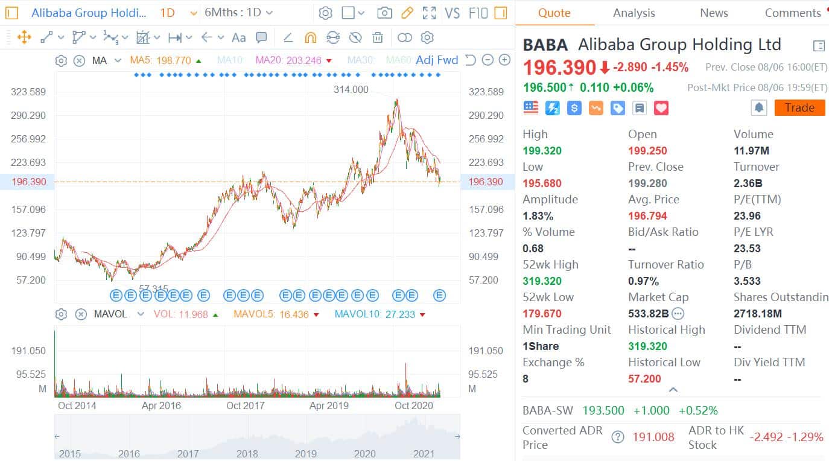Viewport: 829px width, 461px height.
Task: Enter fullscreen chart mode
Action: tap(429, 13)
